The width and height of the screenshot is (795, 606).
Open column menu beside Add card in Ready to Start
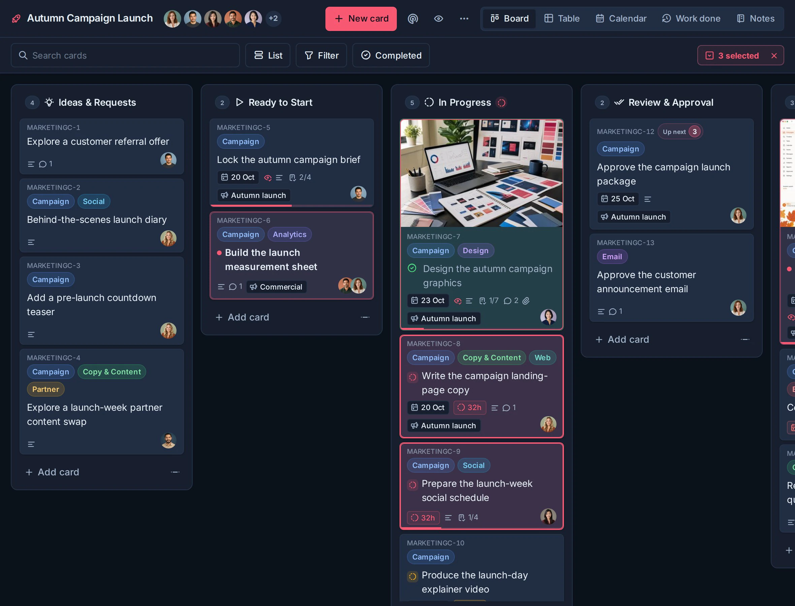coord(365,317)
